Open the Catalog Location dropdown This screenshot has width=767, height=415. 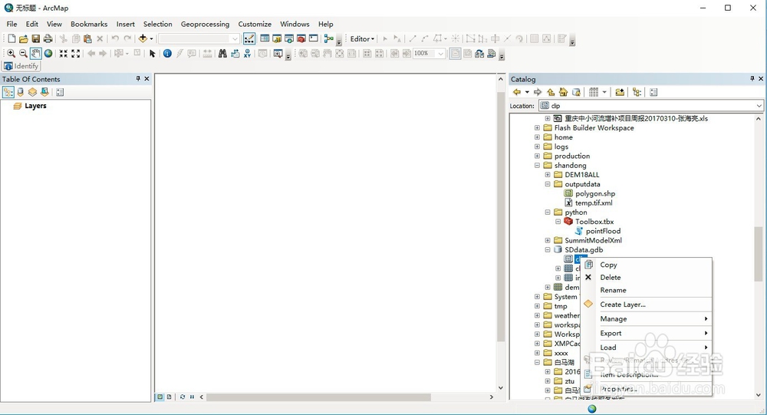pos(759,106)
